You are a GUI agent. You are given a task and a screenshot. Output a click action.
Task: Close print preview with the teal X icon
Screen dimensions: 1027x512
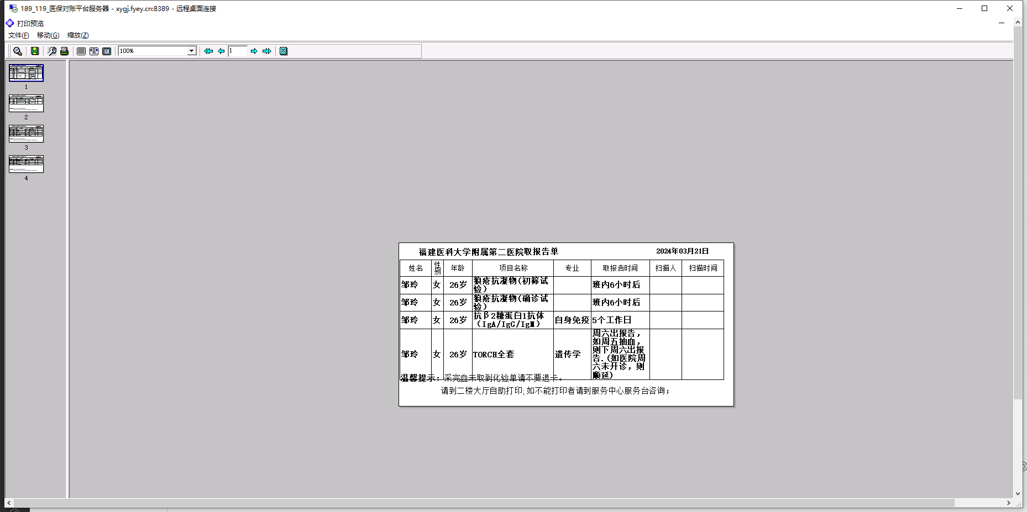(x=284, y=51)
